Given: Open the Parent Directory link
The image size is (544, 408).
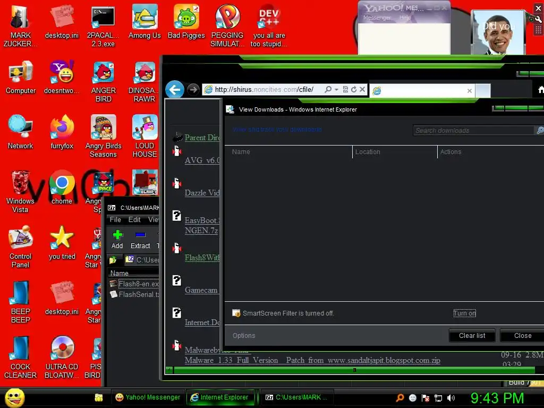Looking at the screenshot, I should pos(202,138).
